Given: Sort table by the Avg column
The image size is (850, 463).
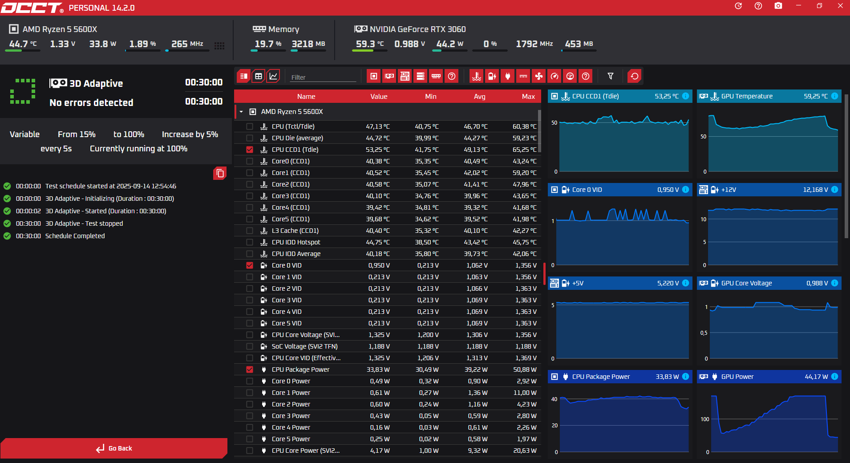Looking at the screenshot, I should (480, 97).
